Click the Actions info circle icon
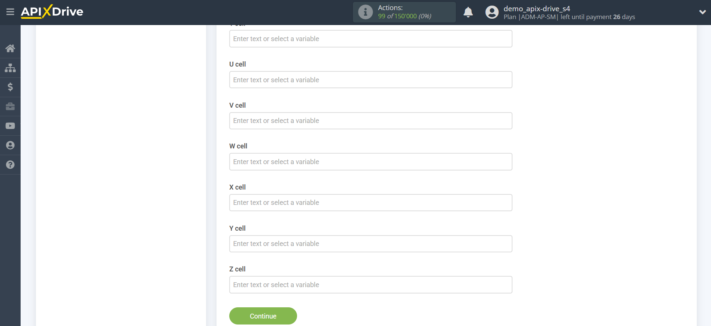 [x=365, y=12]
